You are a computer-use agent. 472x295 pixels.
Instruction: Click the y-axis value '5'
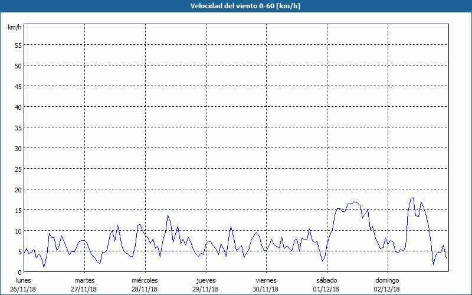20,252
